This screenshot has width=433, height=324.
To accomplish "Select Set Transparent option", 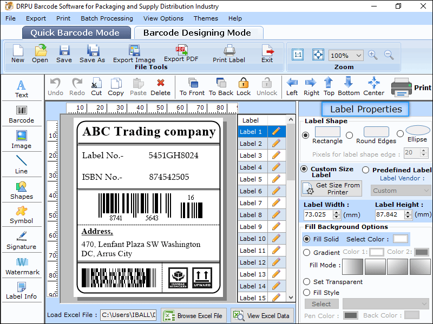I will (307, 282).
